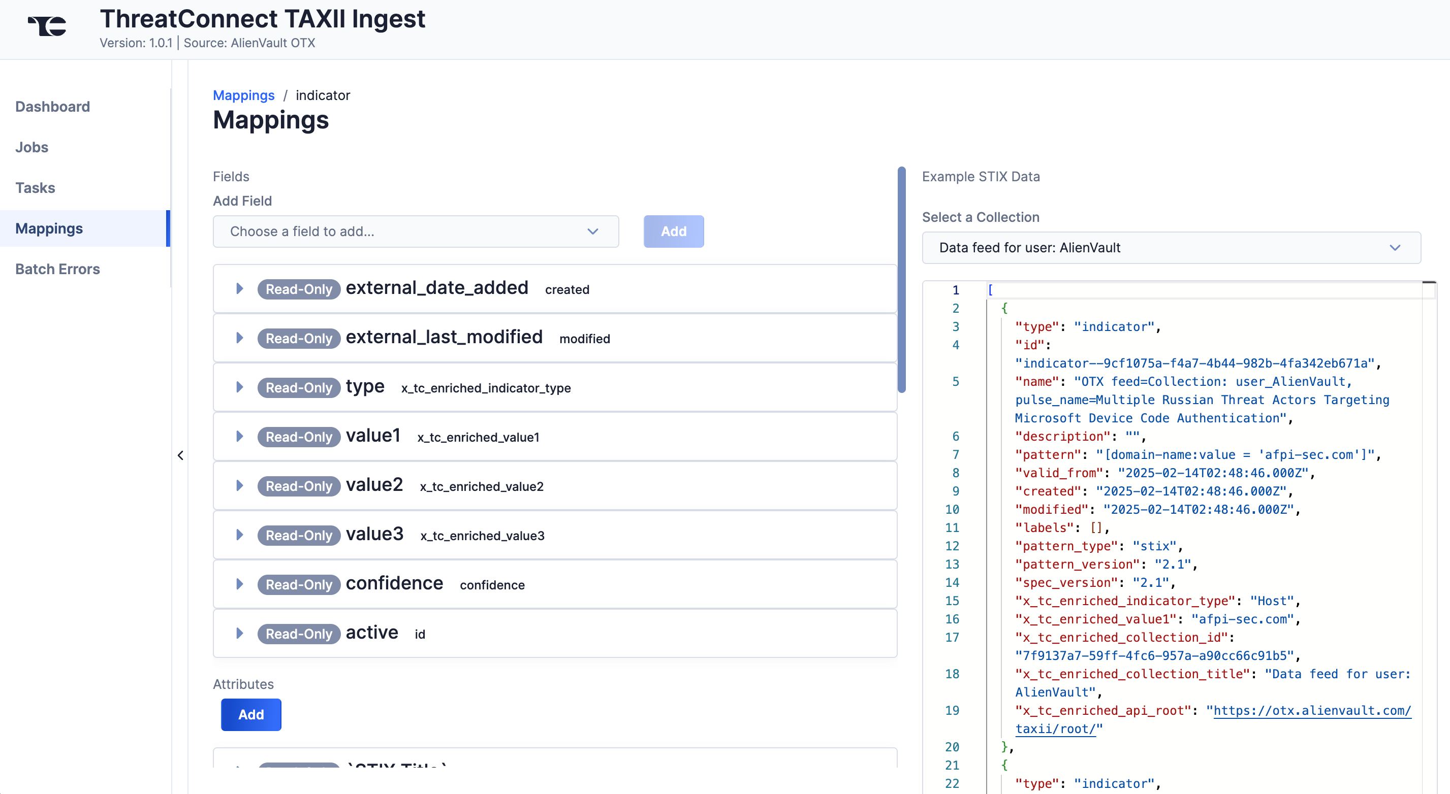The width and height of the screenshot is (1450, 794).
Task: Navigate to Batch Errors
Action: (57, 269)
